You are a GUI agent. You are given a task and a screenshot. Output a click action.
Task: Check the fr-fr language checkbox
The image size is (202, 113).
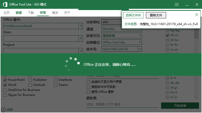click(x=167, y=78)
